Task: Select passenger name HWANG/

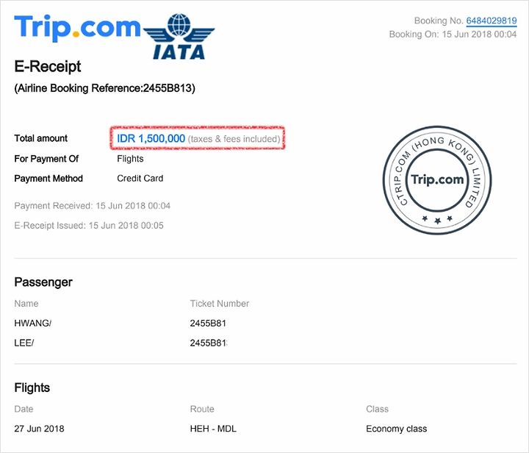Action: point(33,323)
